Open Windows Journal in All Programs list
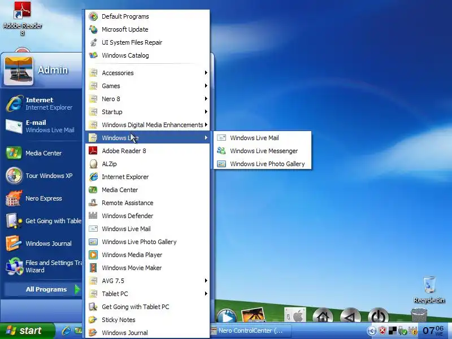The height and width of the screenshot is (339, 452). [x=147, y=333]
